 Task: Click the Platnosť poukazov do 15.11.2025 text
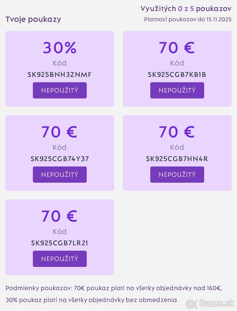[x=188, y=19]
